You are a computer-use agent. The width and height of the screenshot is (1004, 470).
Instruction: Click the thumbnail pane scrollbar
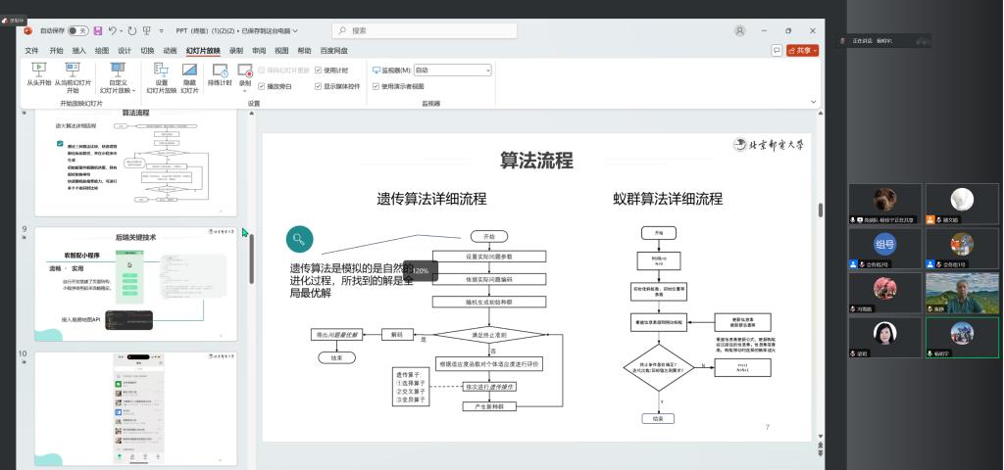click(251, 258)
